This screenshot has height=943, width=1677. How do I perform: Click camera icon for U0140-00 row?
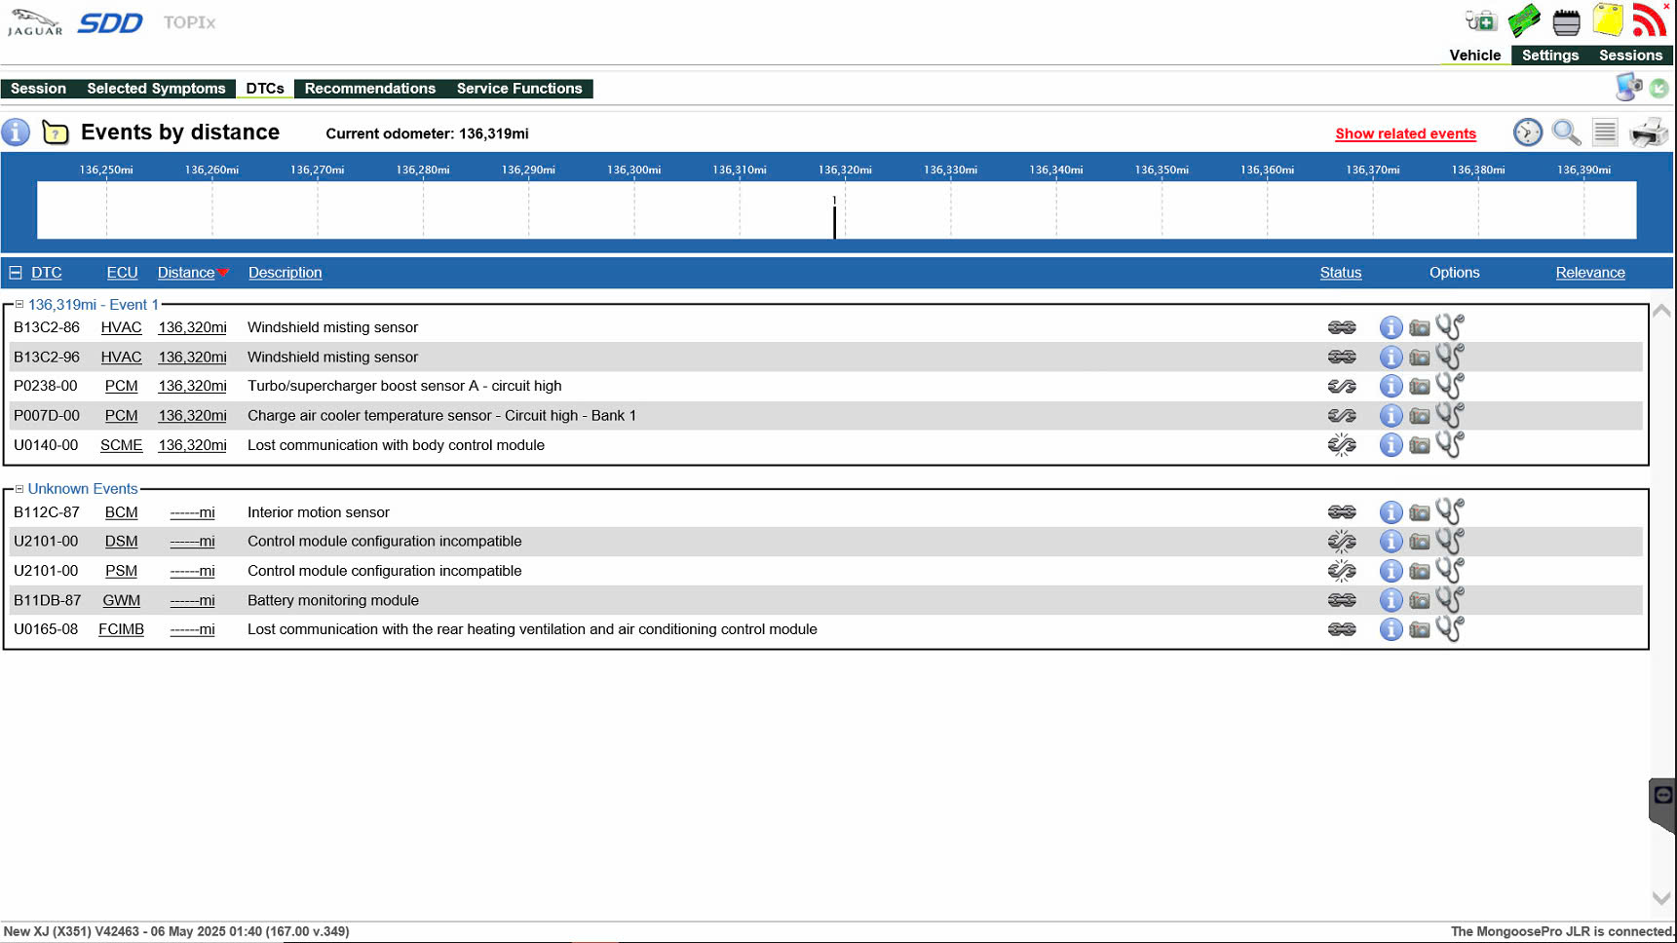(1420, 445)
